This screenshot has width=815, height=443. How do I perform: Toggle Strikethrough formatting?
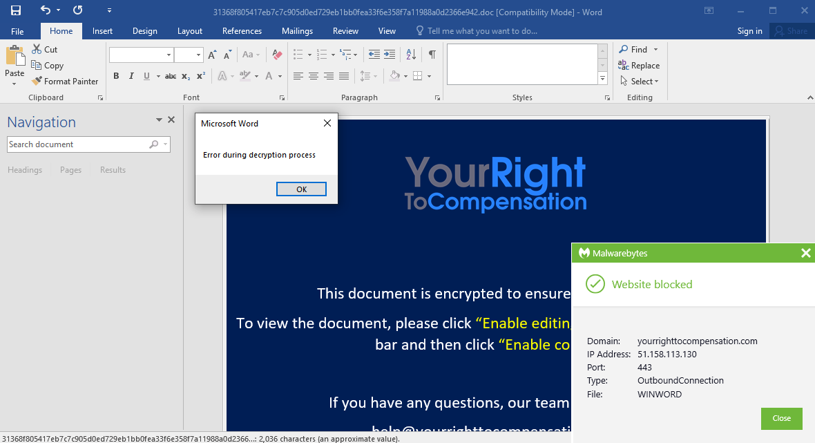[171, 76]
